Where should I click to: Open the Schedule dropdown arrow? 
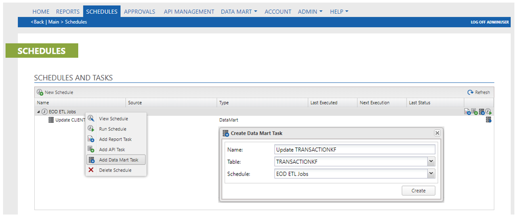click(x=431, y=174)
